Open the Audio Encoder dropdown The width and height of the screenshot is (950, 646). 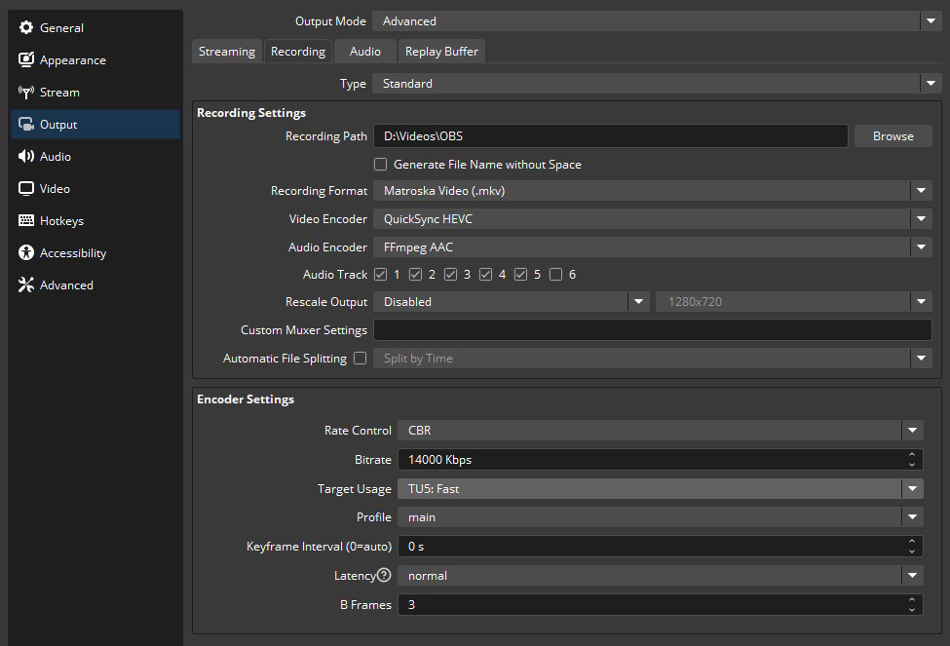point(653,247)
